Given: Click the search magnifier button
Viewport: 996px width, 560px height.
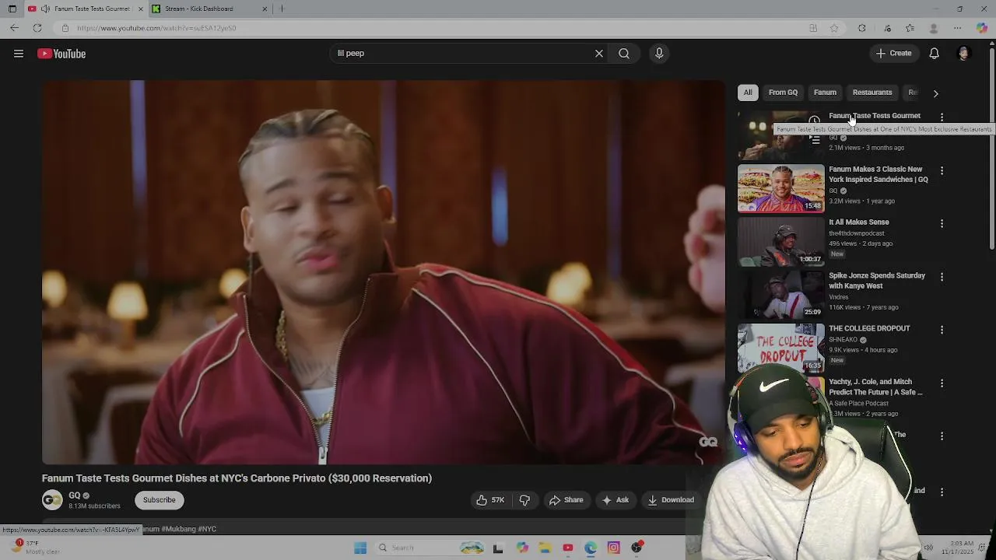Looking at the screenshot, I should tap(624, 54).
